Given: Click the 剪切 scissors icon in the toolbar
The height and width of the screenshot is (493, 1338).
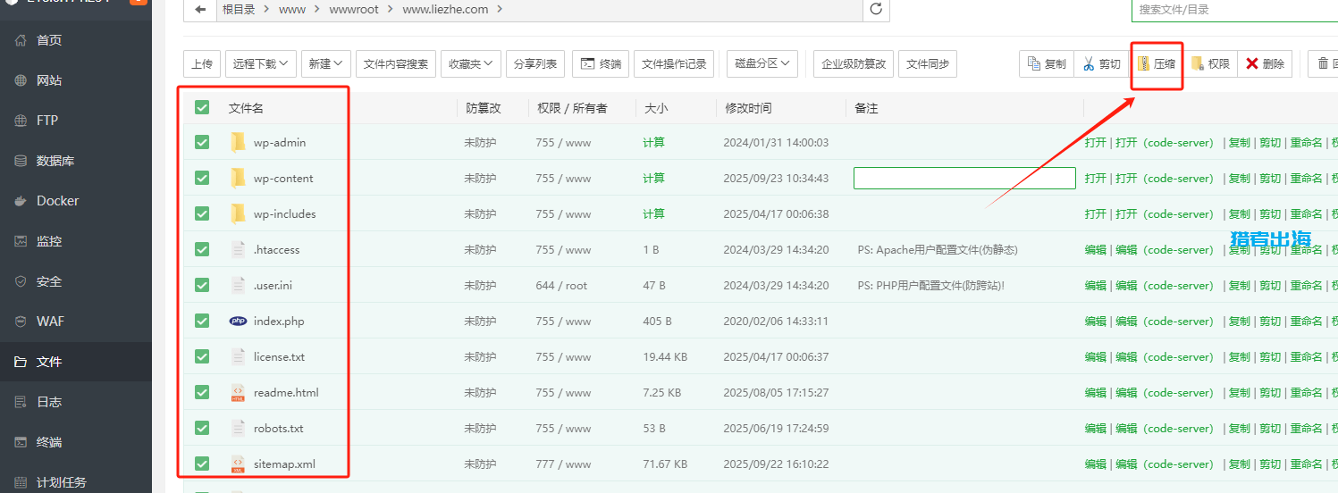Looking at the screenshot, I should tap(1089, 63).
